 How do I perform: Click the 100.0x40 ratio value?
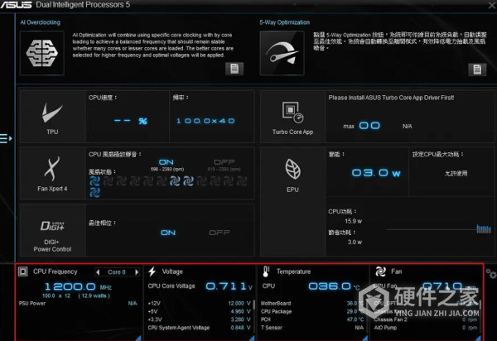coord(205,121)
